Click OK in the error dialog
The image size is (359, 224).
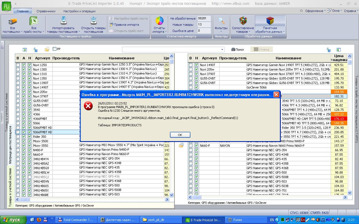pyautogui.click(x=180, y=135)
